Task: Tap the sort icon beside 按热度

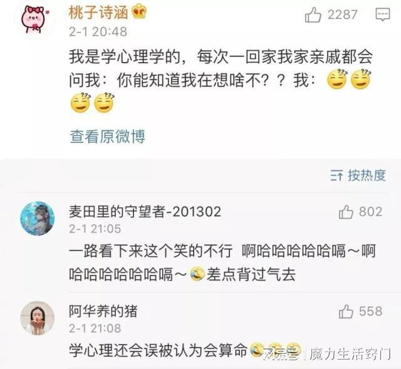Action: (x=336, y=176)
